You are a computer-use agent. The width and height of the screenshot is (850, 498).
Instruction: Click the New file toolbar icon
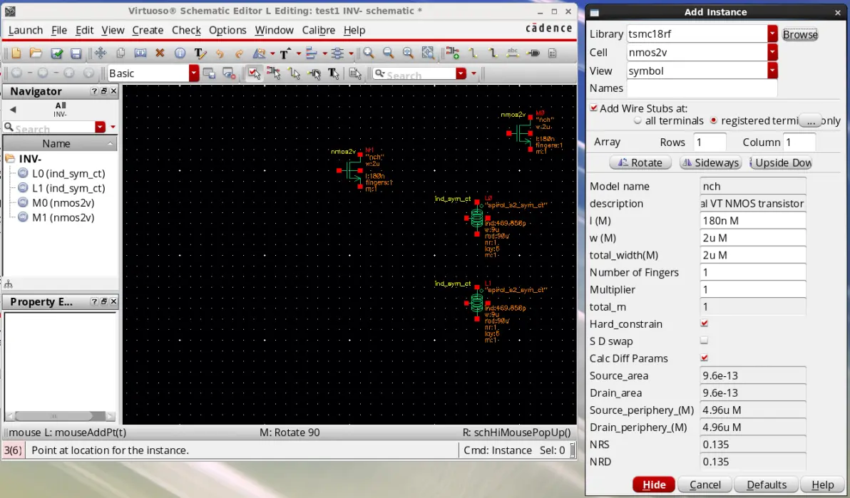[16, 53]
